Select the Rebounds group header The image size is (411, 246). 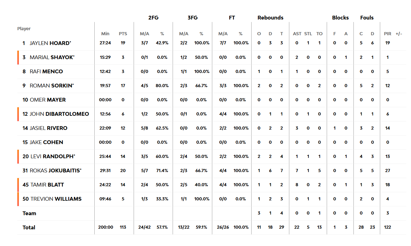pyautogui.click(x=270, y=18)
